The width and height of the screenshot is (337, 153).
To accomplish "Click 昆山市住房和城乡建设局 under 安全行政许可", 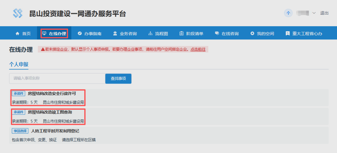I will (63, 102).
